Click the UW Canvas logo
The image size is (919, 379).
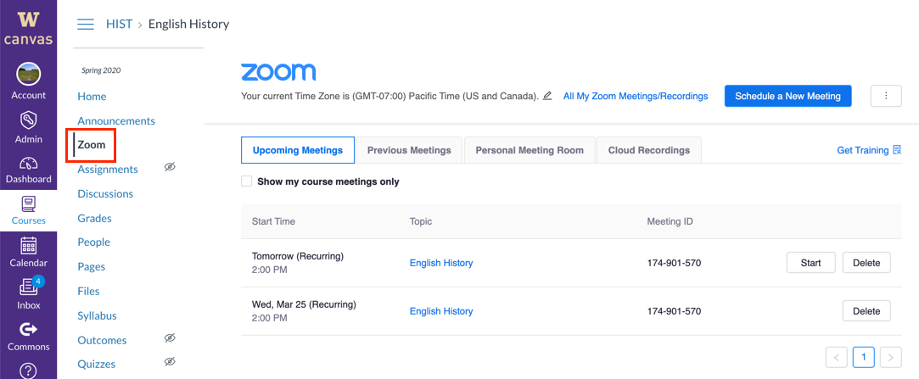(28, 28)
